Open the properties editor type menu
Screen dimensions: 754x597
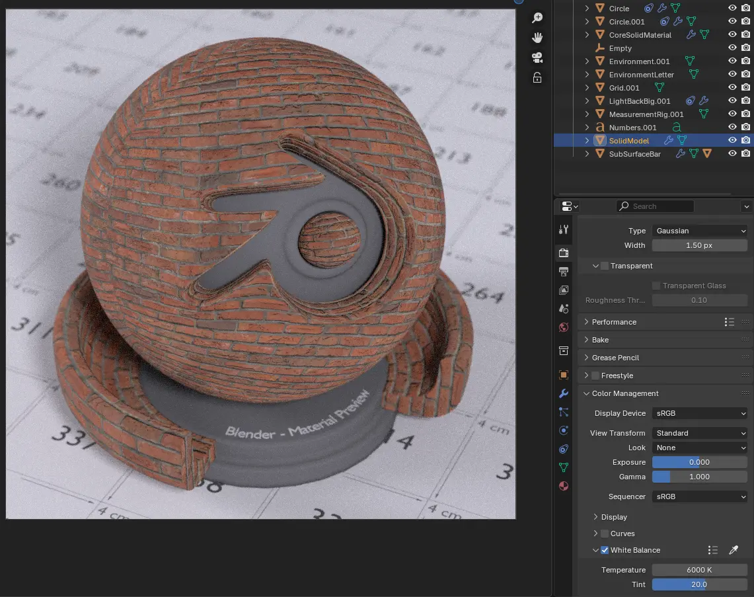[570, 206]
